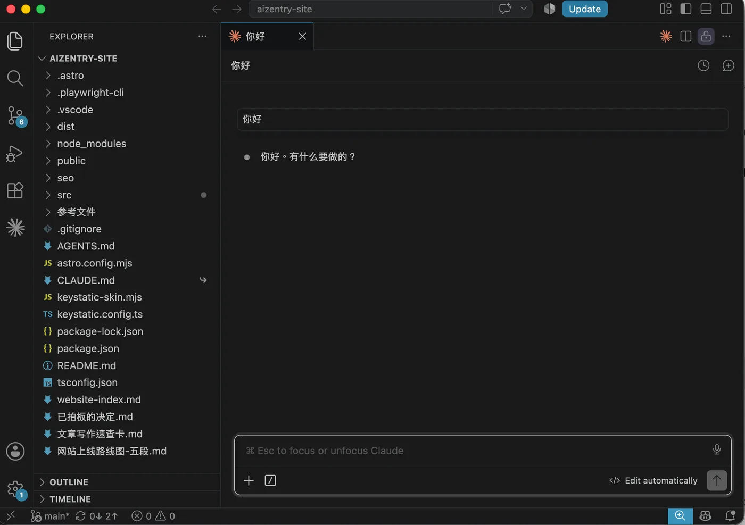The width and height of the screenshot is (745, 525).
Task: Expand the OUTLINE section
Action: pyautogui.click(x=128, y=482)
